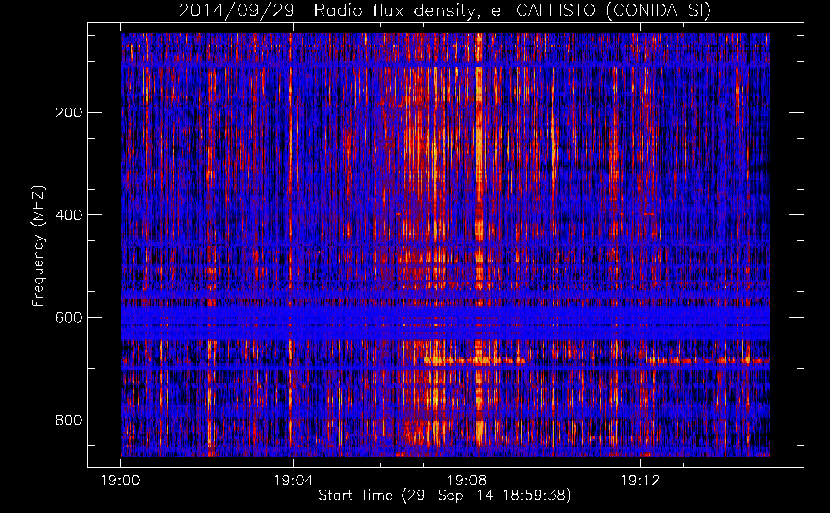Click the 19:04 time tick label
Image resolution: width=830 pixels, height=513 pixels.
coord(293,481)
